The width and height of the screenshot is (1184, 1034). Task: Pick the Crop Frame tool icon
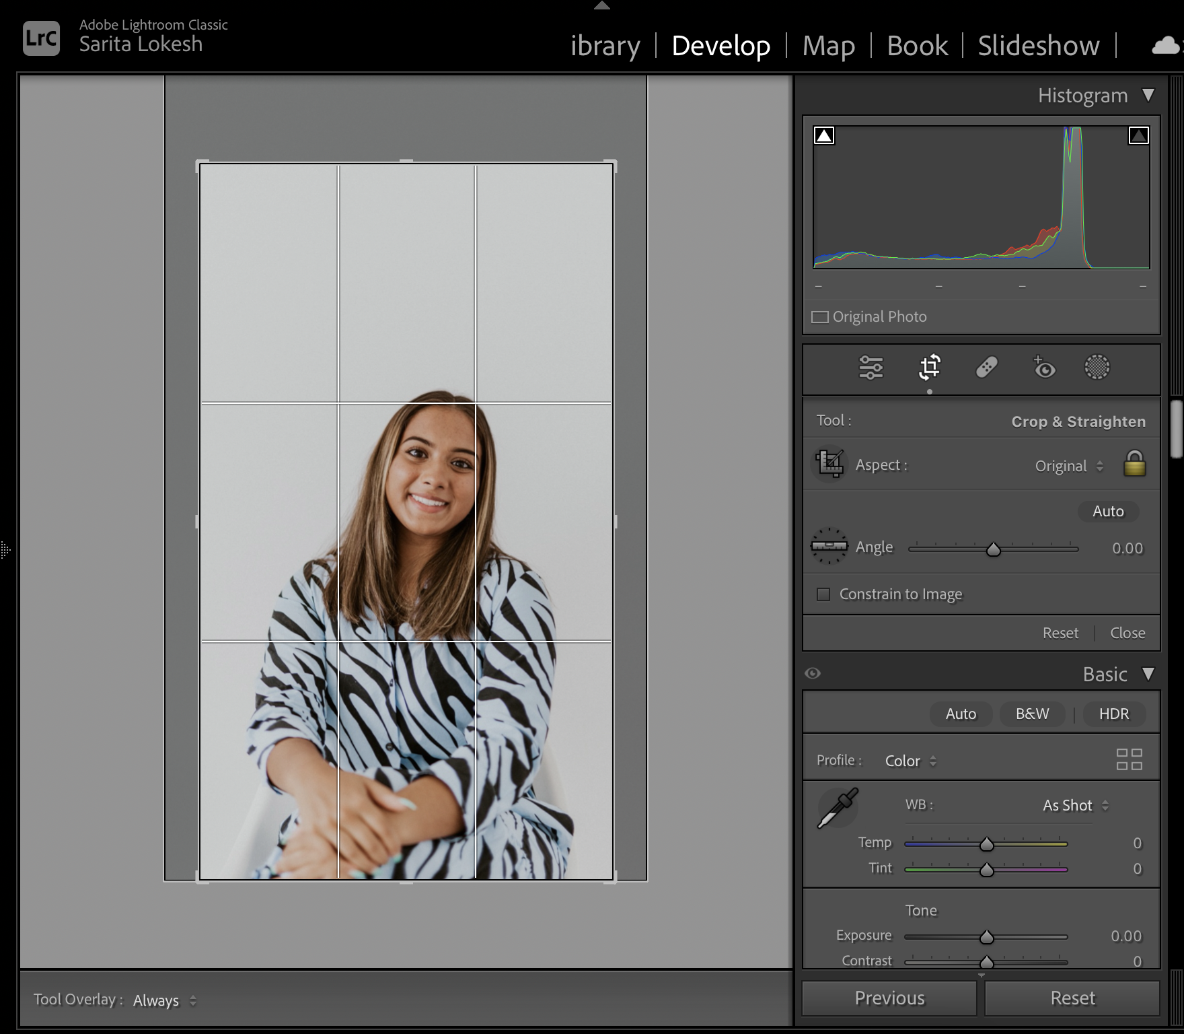point(829,464)
